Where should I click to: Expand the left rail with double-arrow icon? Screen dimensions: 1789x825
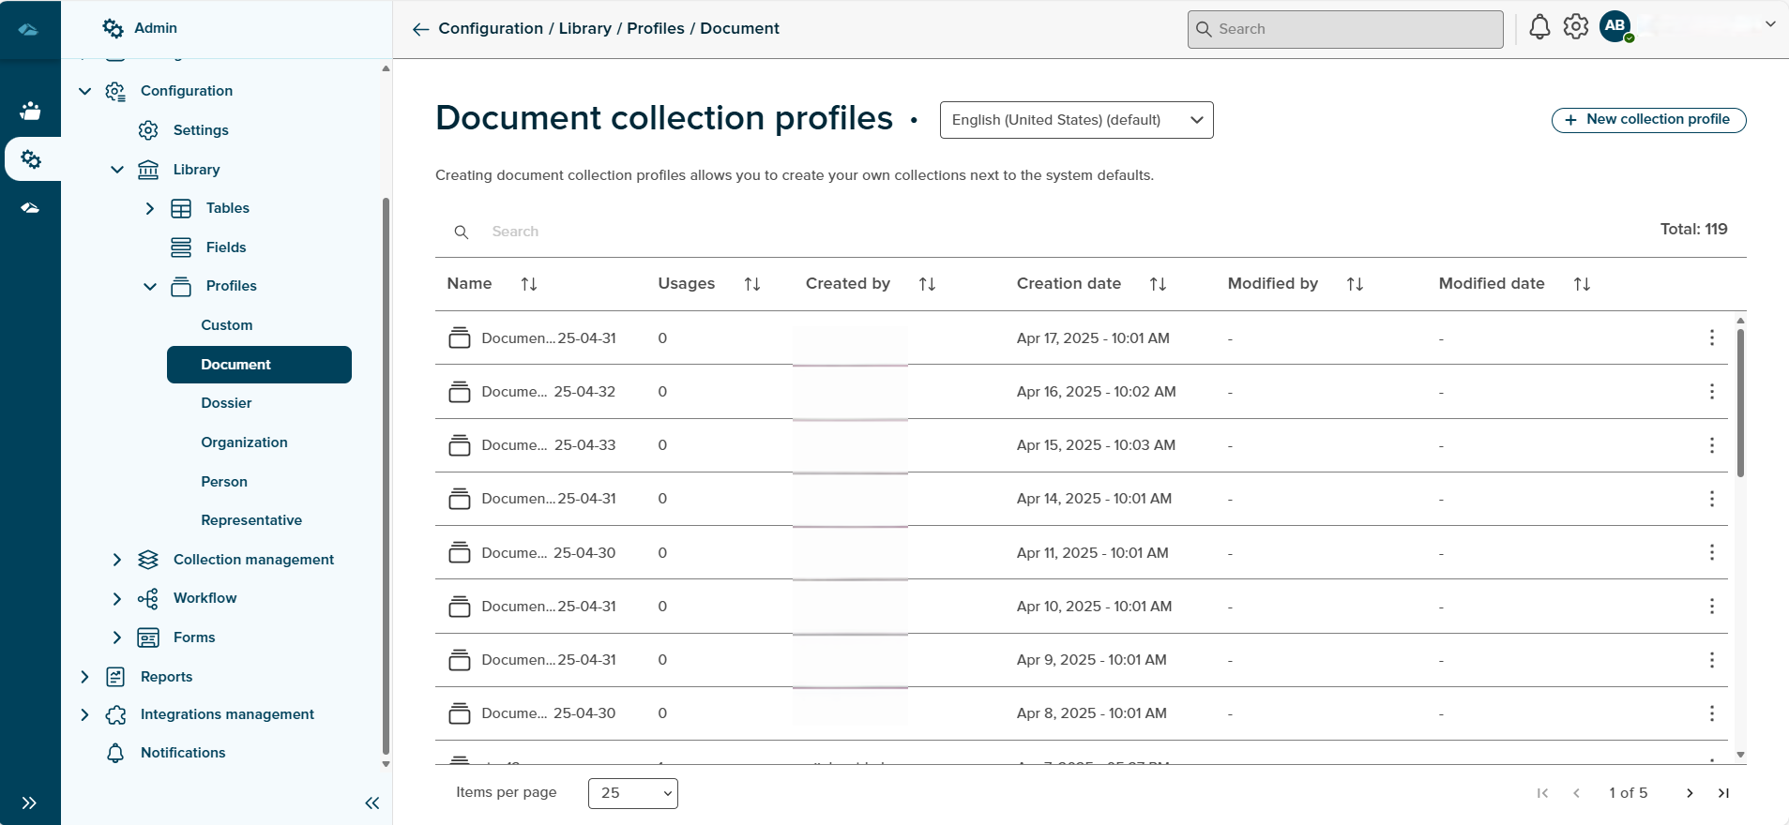coord(29,802)
